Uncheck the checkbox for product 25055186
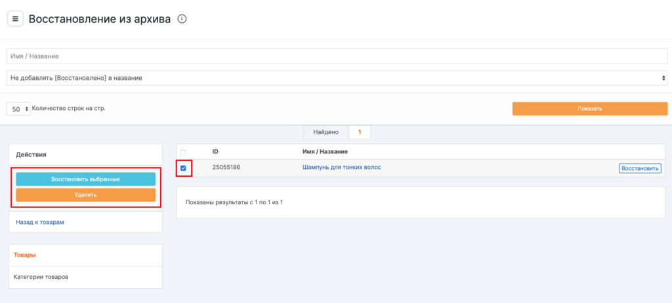Viewport: 672px width, 303px height. click(183, 168)
